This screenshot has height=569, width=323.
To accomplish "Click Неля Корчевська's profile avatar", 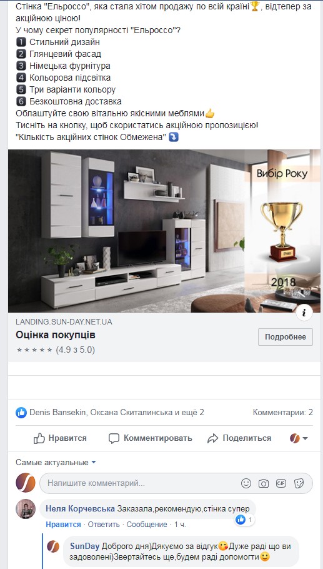I will point(26,509).
